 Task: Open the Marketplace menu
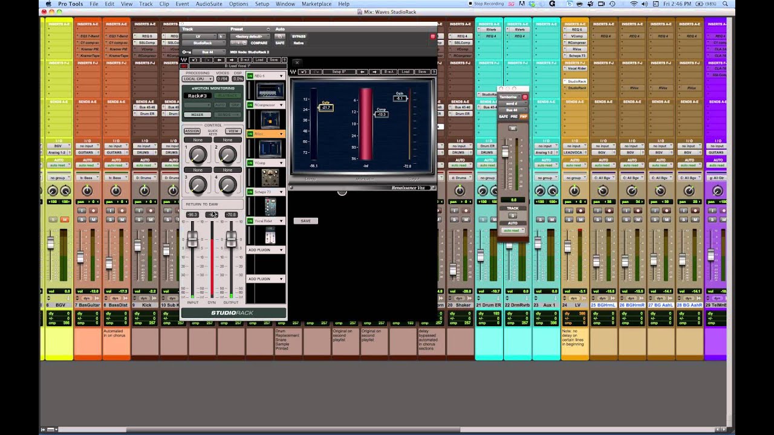(x=317, y=4)
